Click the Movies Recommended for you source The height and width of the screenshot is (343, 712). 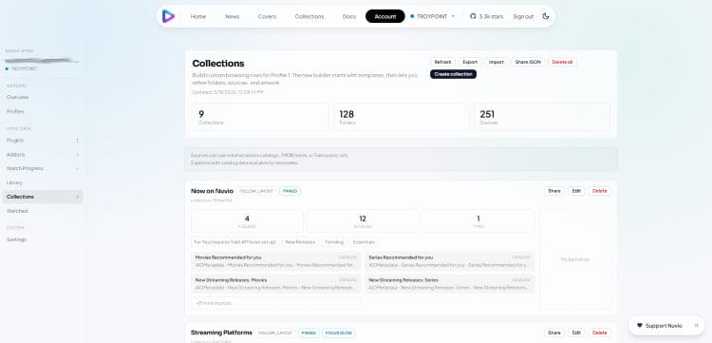[x=276, y=261]
